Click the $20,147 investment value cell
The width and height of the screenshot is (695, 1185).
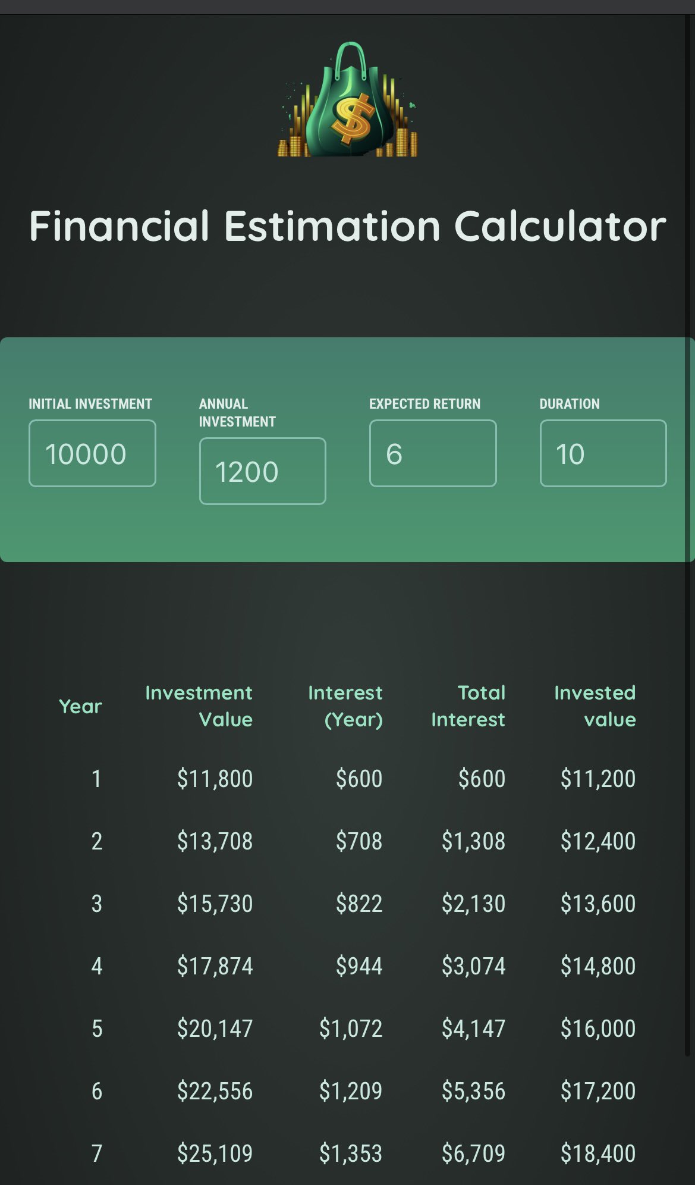click(215, 1029)
